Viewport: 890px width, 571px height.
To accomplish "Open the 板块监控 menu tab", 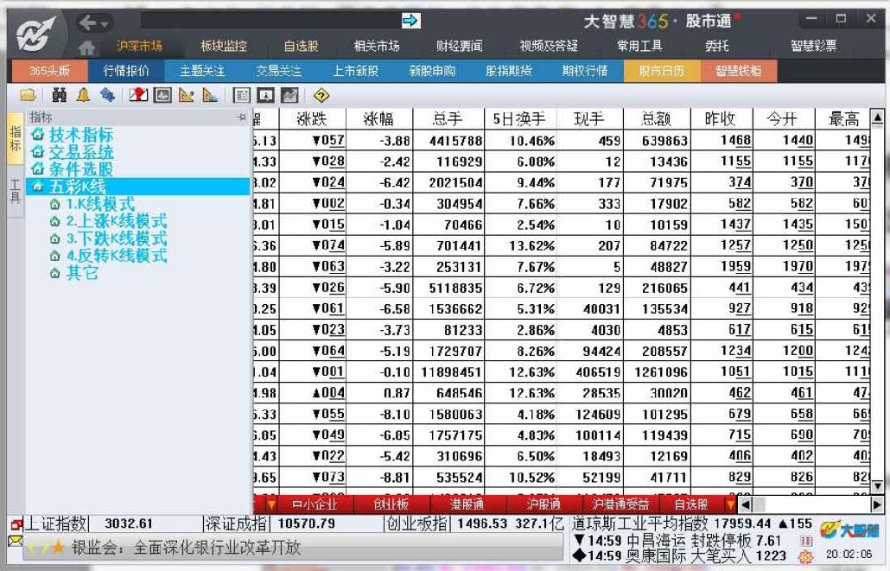I will click(224, 46).
